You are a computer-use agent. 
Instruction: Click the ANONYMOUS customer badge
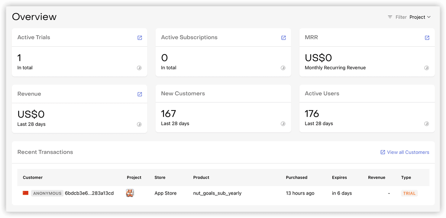(47, 193)
